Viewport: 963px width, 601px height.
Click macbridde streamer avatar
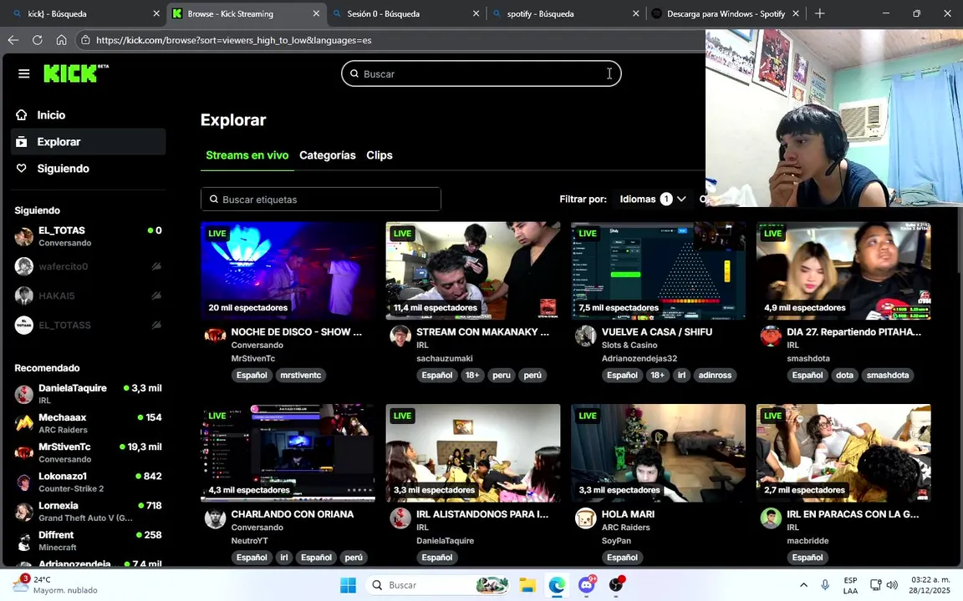tap(771, 518)
